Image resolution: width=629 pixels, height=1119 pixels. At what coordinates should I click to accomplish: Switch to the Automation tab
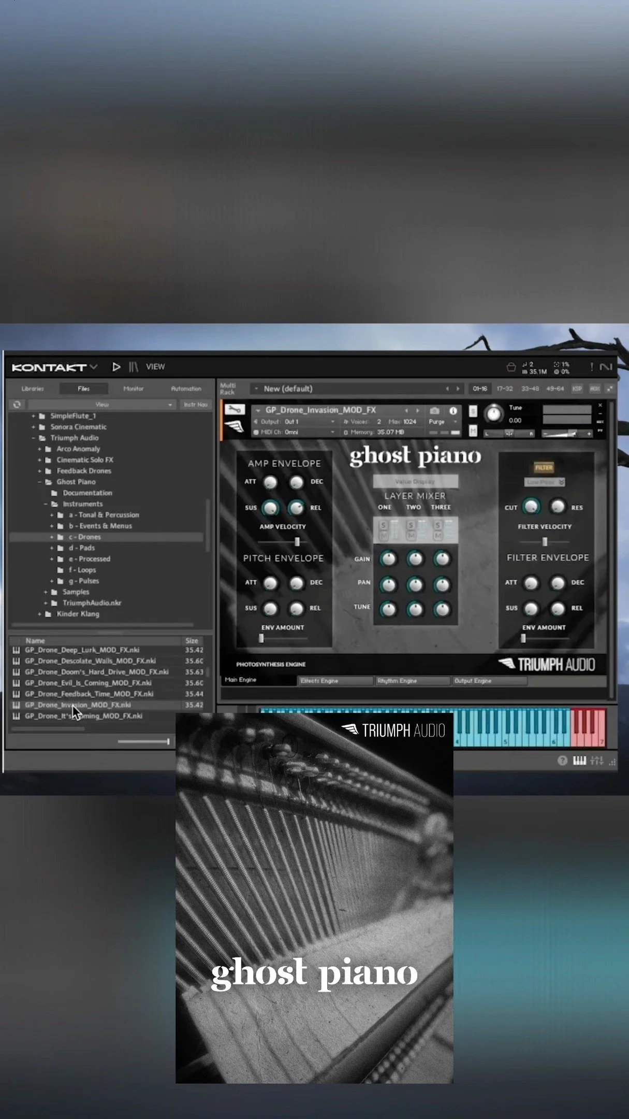(x=186, y=389)
